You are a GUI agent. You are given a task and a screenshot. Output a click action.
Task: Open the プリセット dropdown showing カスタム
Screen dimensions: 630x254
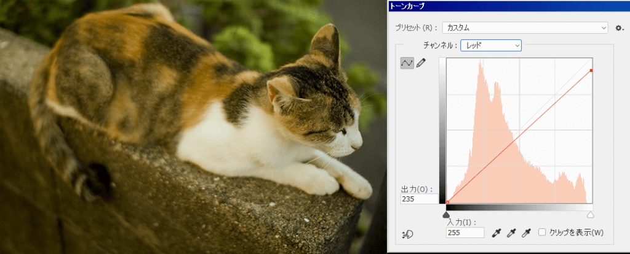point(525,28)
